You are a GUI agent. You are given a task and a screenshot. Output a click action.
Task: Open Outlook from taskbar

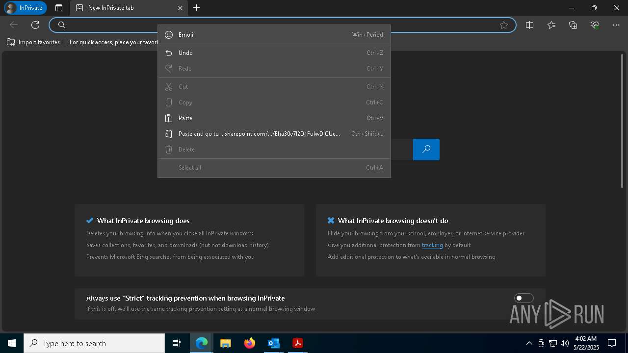click(x=274, y=343)
